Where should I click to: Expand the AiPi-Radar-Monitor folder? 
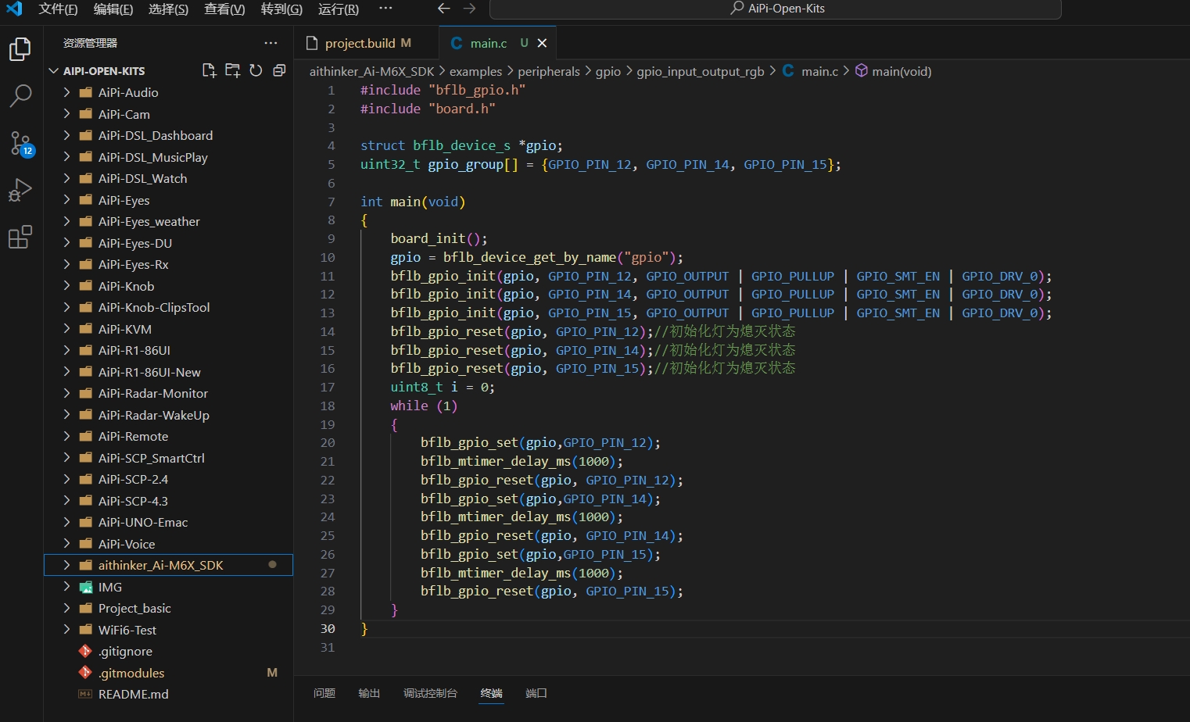click(x=66, y=393)
